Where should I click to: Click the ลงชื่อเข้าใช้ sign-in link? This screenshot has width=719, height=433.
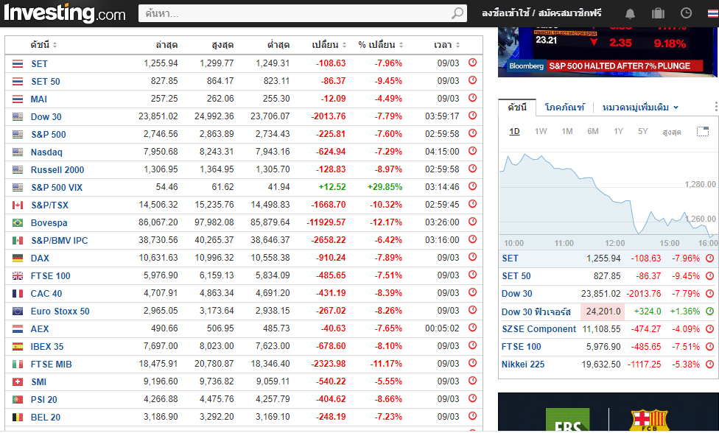[505, 13]
